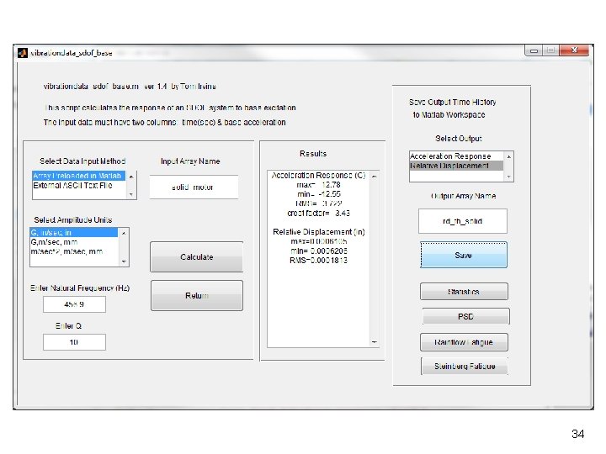The image size is (606, 454).
Task: Open Steinberg Fatigue analysis
Action: click(465, 366)
